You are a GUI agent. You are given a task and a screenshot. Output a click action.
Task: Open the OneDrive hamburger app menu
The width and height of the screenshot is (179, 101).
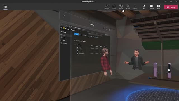[61, 28]
